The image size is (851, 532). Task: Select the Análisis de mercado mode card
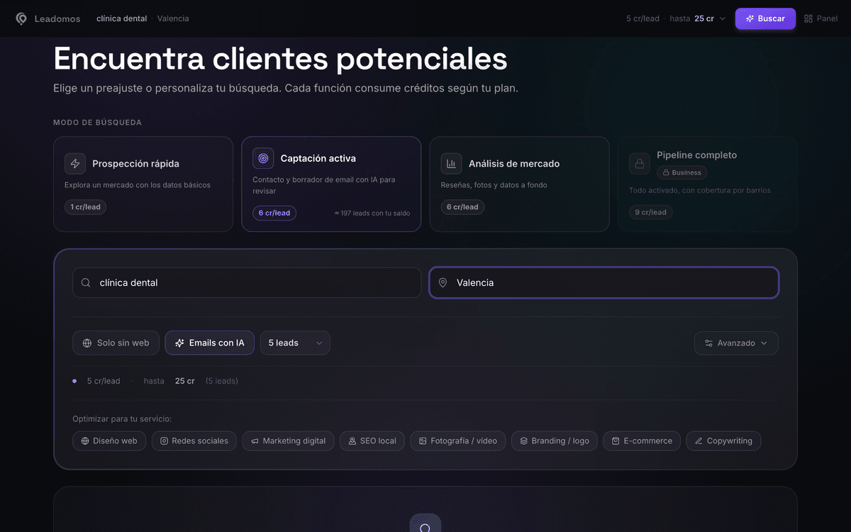[x=519, y=184]
